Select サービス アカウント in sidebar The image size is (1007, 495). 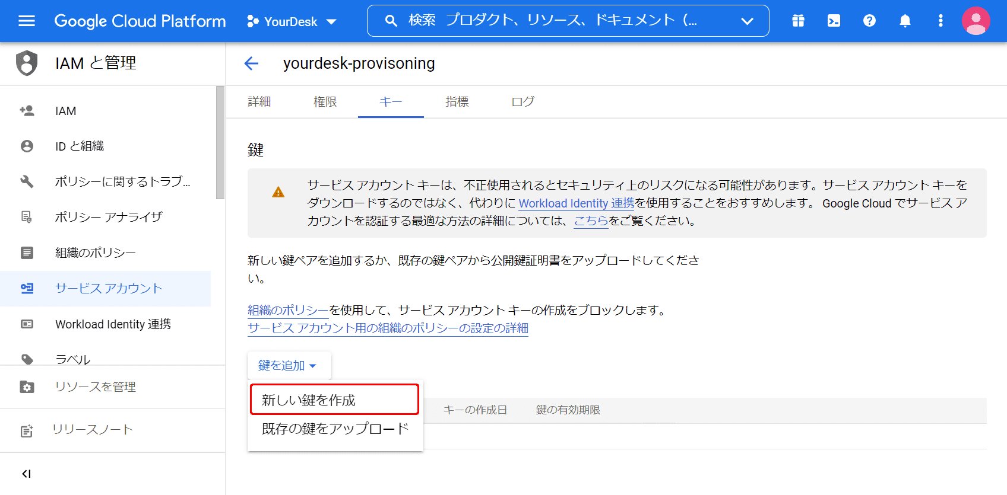click(x=106, y=289)
